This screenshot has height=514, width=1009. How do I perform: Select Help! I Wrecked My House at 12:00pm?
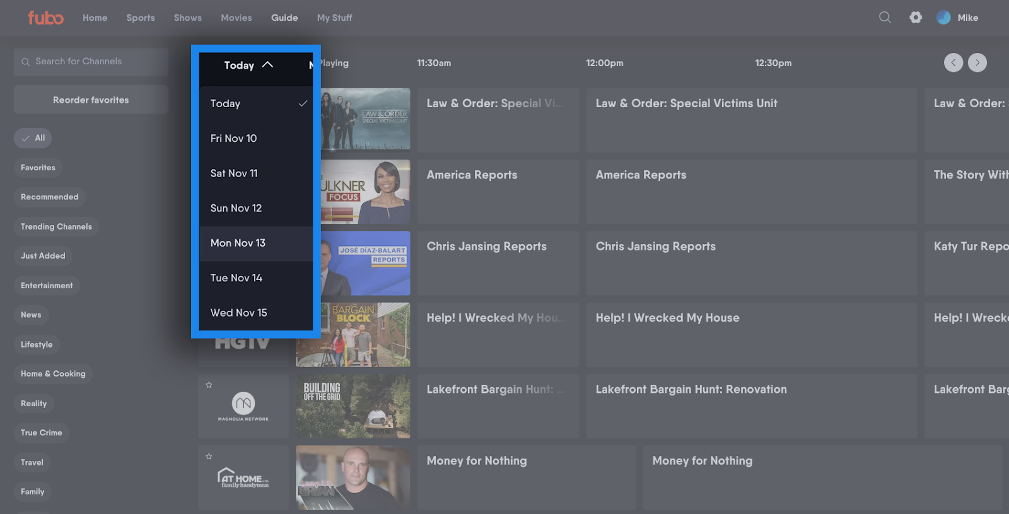751,335
